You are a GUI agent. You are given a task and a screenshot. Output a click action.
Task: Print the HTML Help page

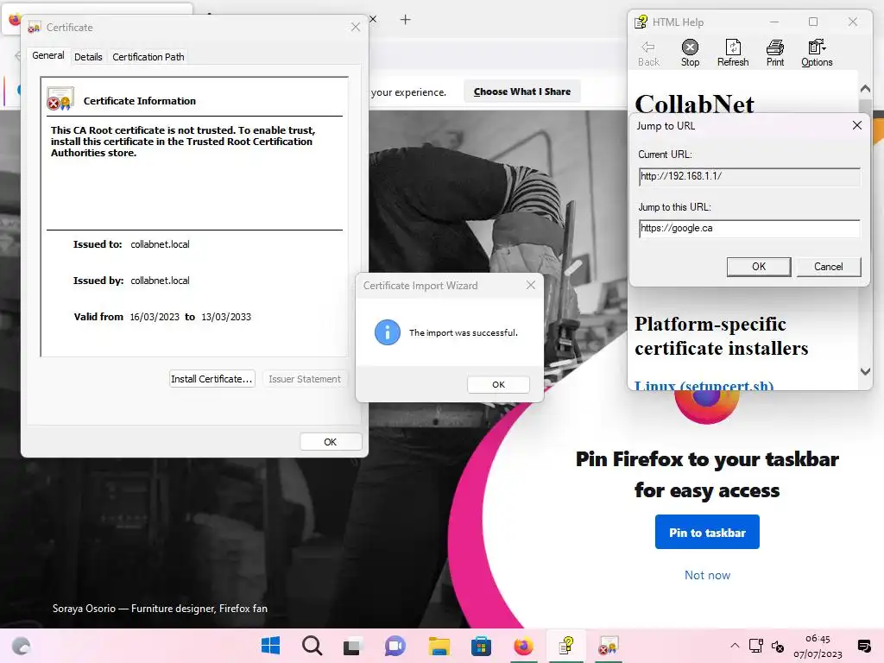[774, 54]
